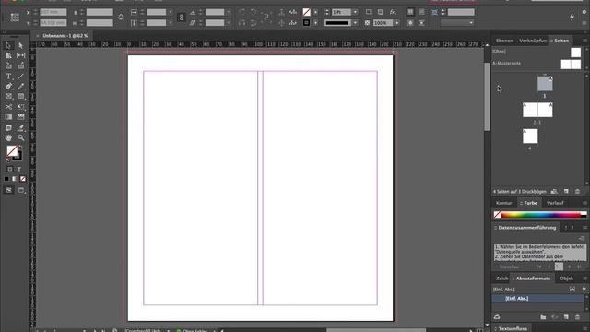Select the page 4 thumbnail
This screenshot has width=590, height=332.
[x=530, y=136]
